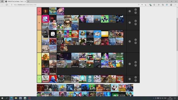Screen dimensions: 178x100
Task: Select blue BloxRP thumbnail in tier C
Action: click(97, 34)
